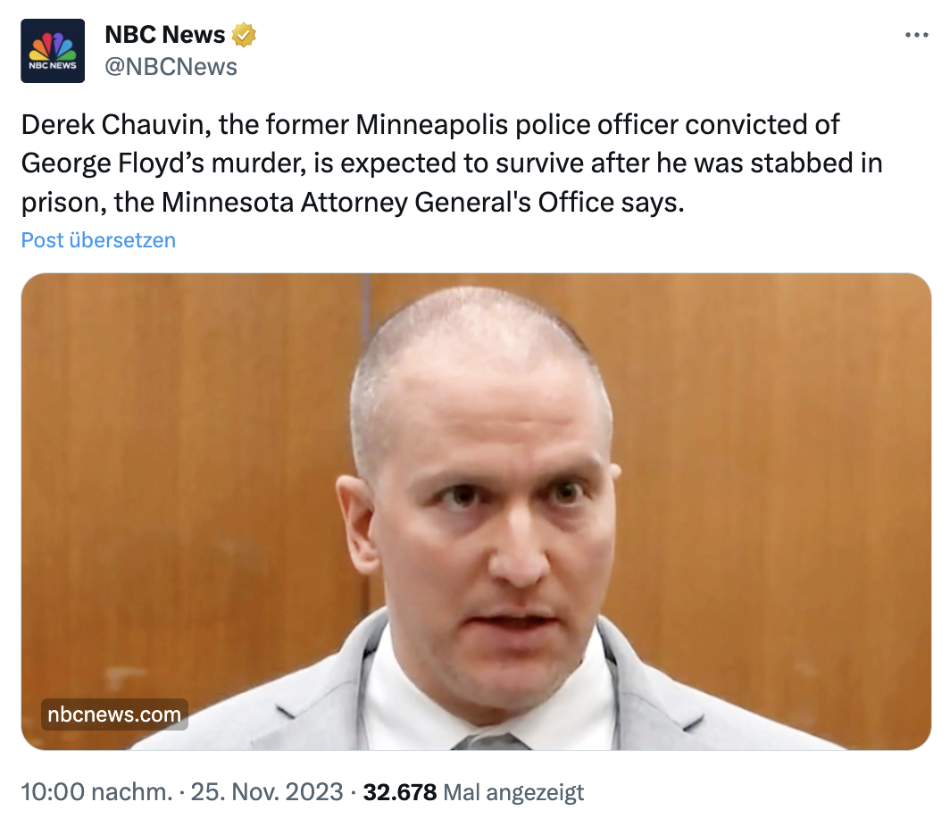The height and width of the screenshot is (827, 950).
Task: Click 'Post übersetzen' to translate the post
Action: tap(98, 240)
